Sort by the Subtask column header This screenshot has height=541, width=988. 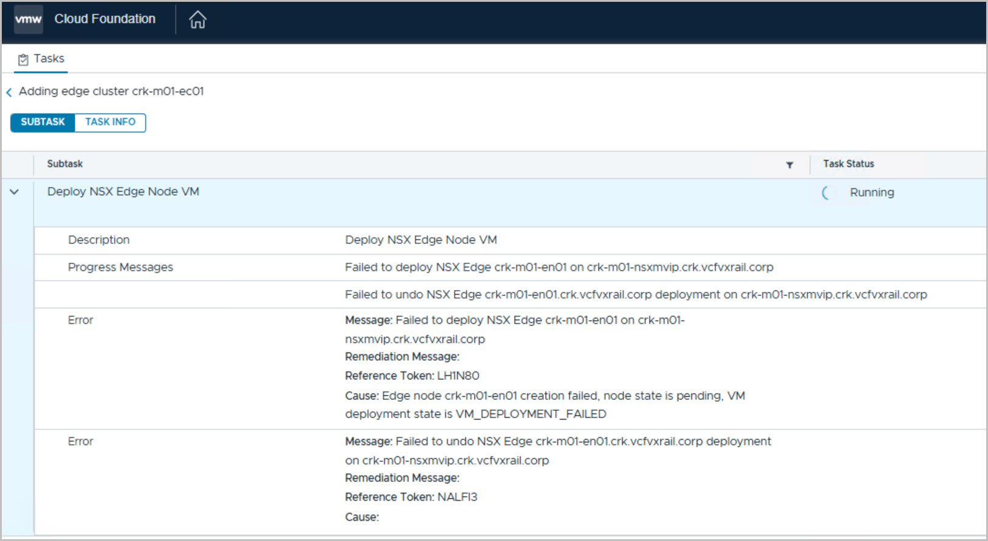click(65, 164)
